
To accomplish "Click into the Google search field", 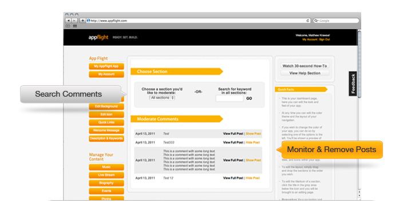I will point(336,21).
